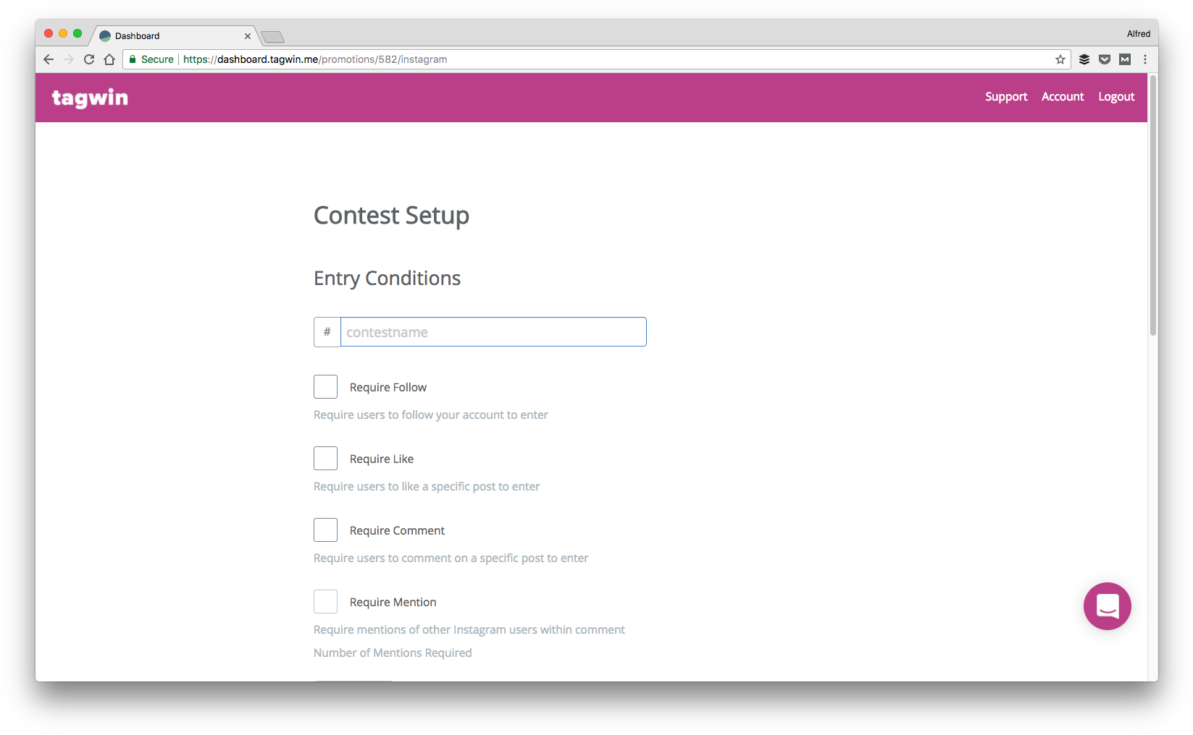
Task: Toggle the Require Mention checkbox
Action: tap(325, 602)
